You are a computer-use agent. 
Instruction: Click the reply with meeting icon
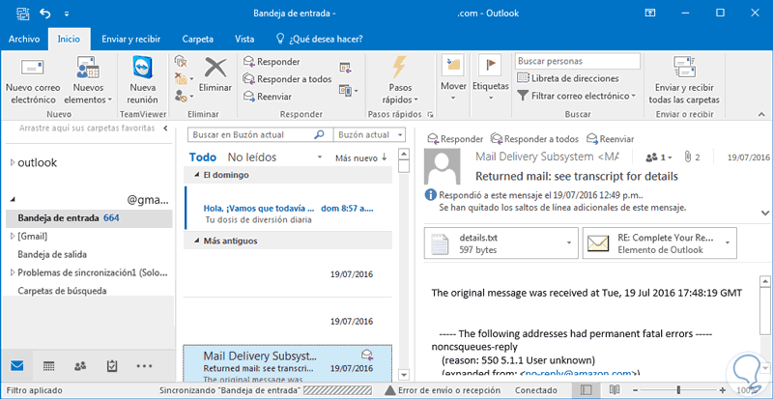345,68
